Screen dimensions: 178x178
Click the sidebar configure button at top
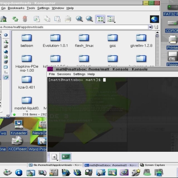[x=6, y=35]
